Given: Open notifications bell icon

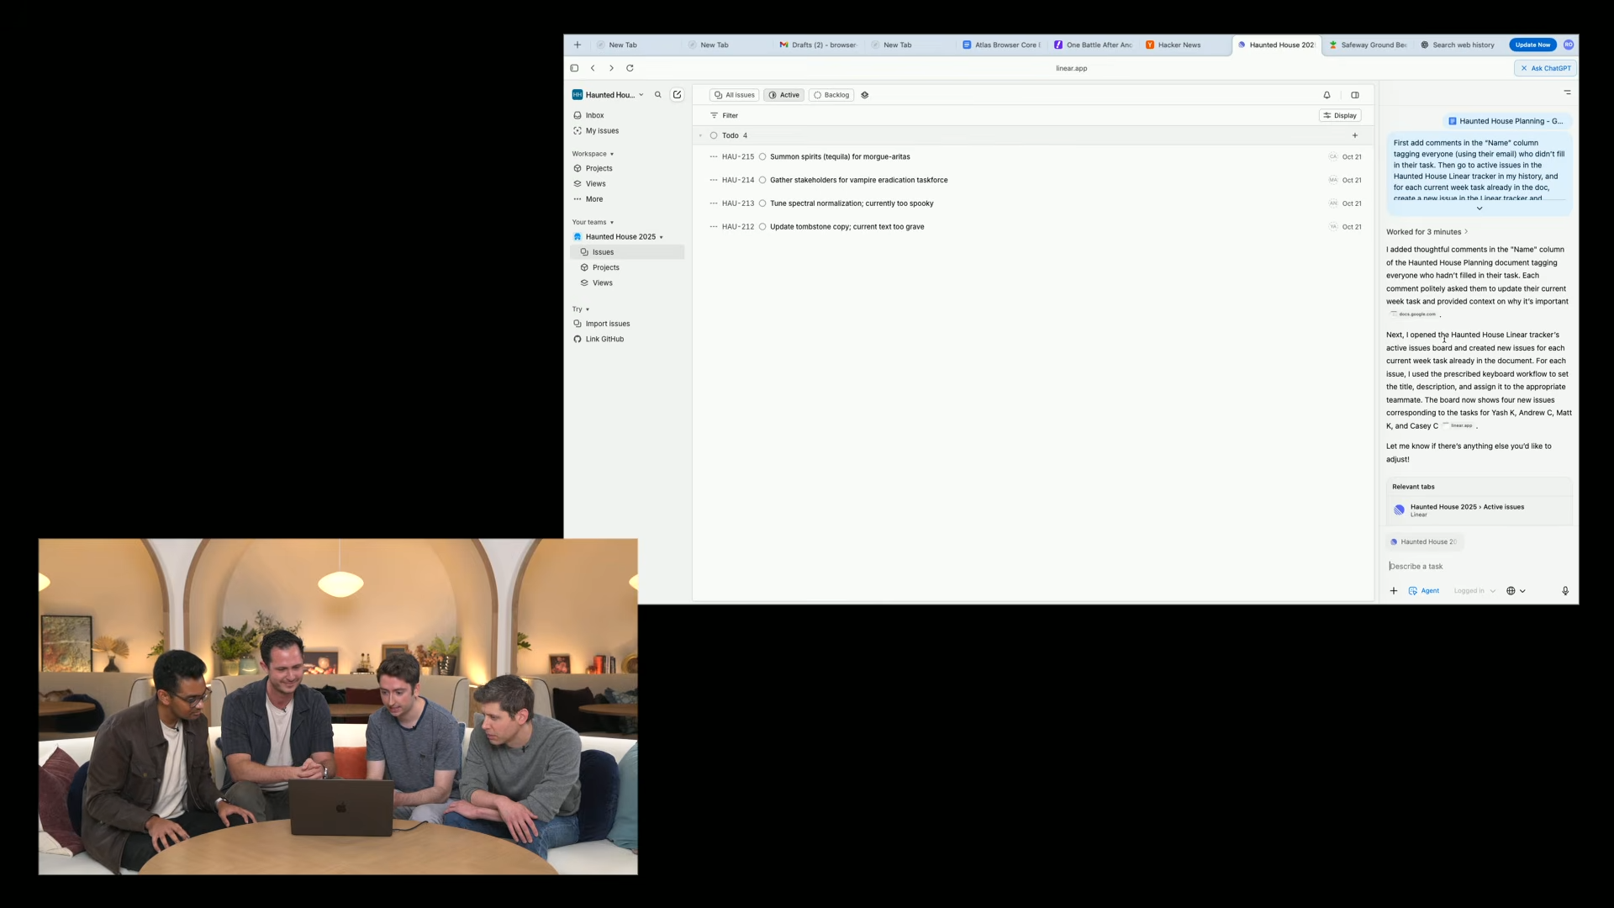Looking at the screenshot, I should click(1327, 95).
